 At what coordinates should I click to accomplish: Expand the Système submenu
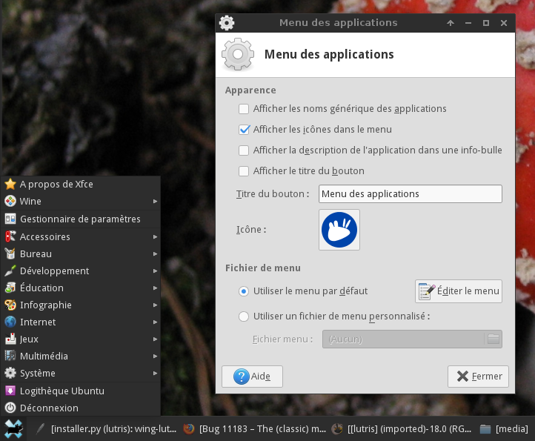coord(80,374)
